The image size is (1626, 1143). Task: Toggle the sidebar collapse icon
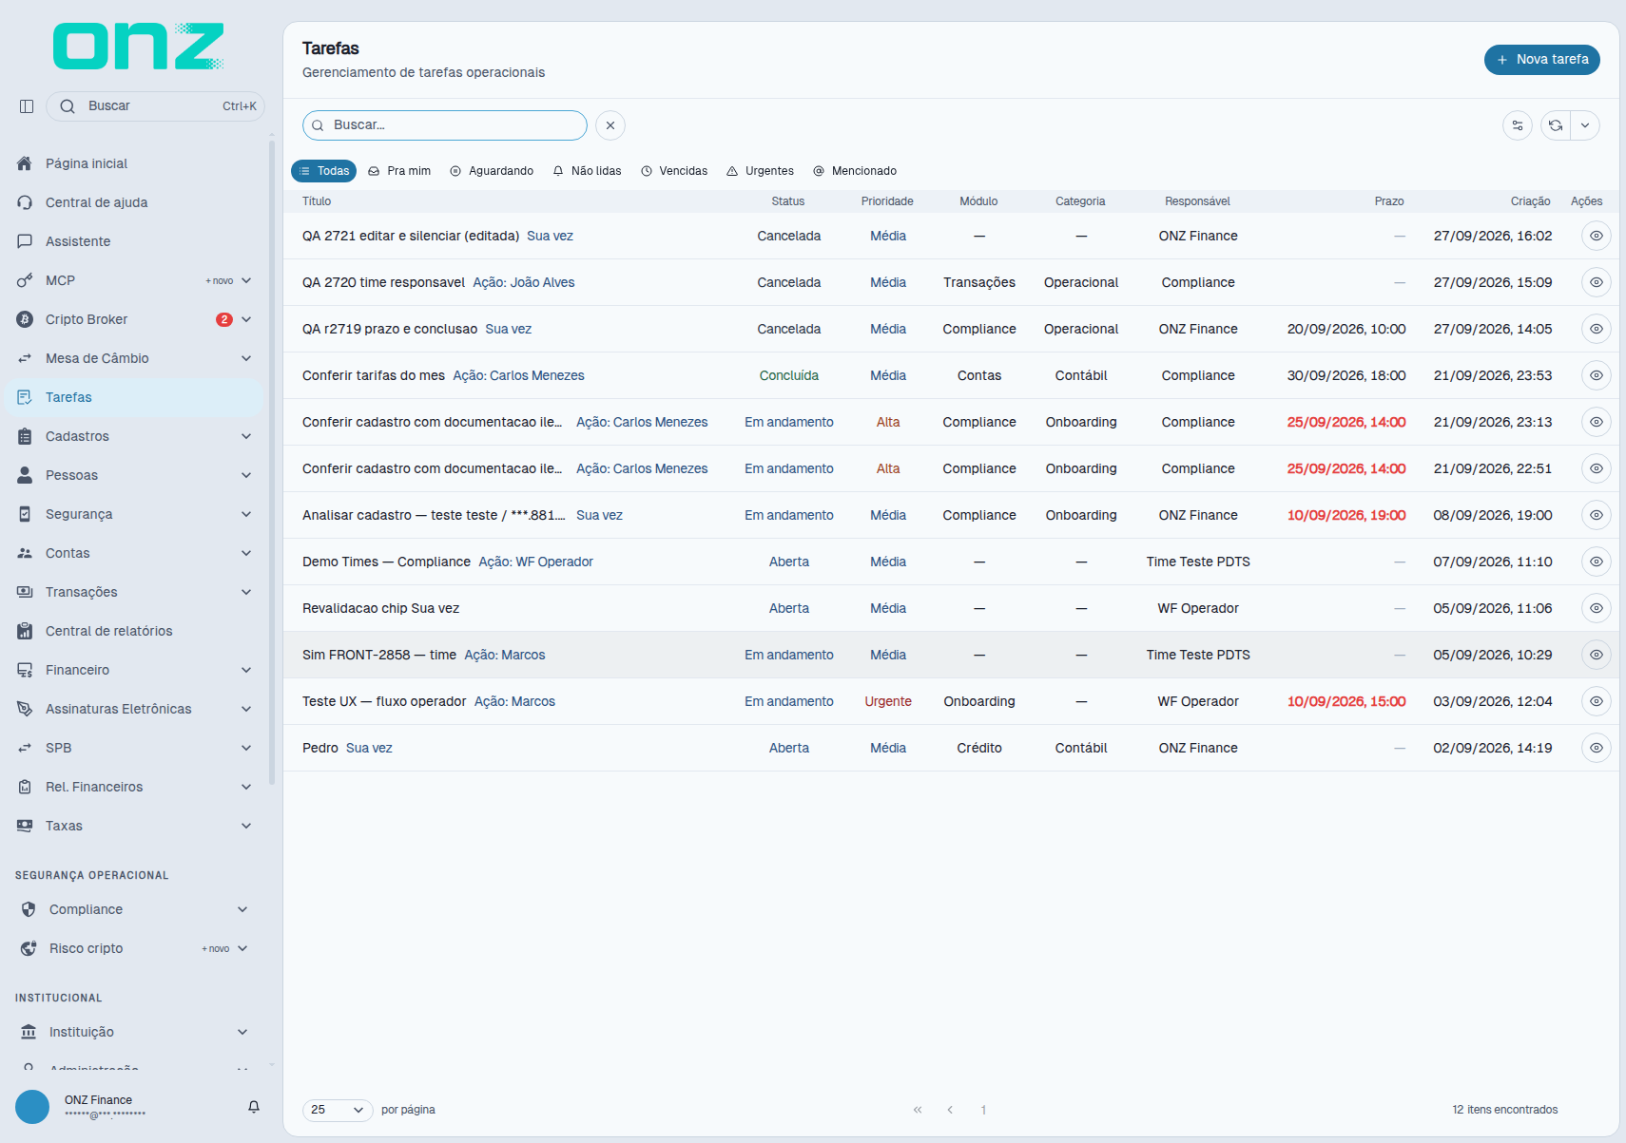click(x=27, y=106)
